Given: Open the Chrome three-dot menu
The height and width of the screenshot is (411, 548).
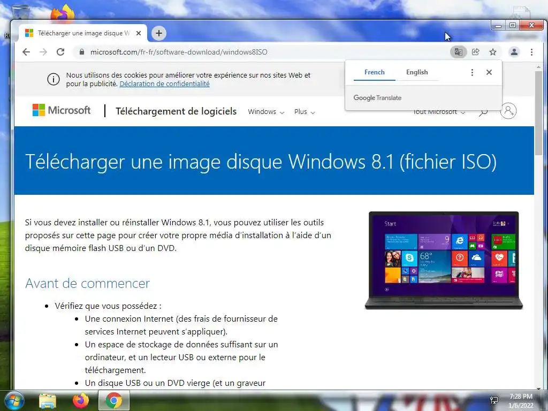Looking at the screenshot, I should [531, 52].
